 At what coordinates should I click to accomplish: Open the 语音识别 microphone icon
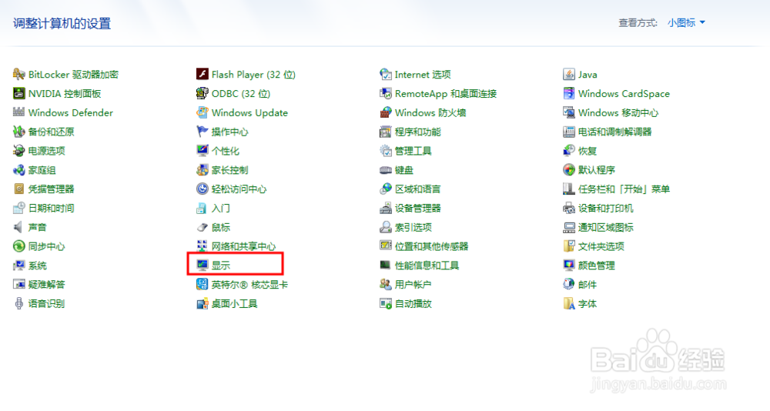tap(18, 303)
